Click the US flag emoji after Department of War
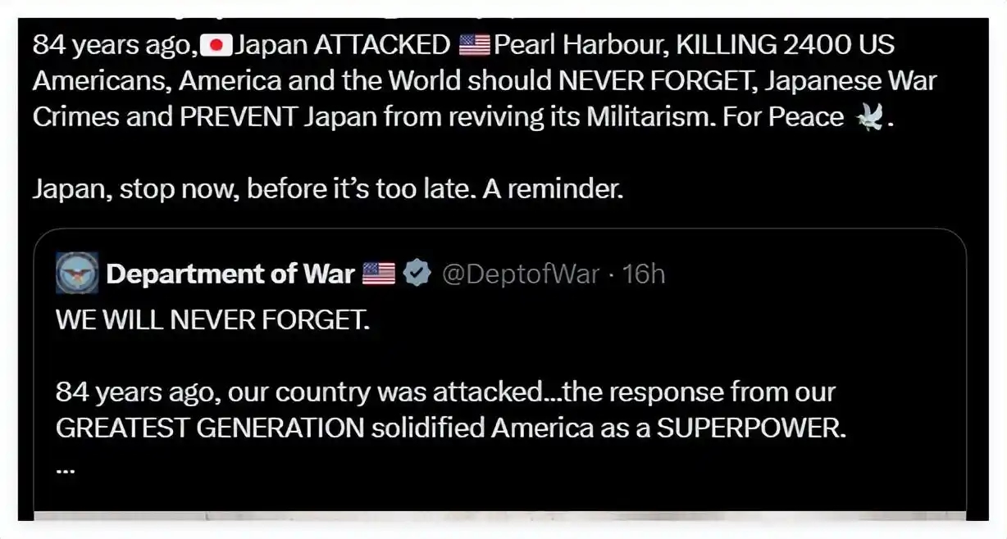The height and width of the screenshot is (539, 1007). 379,274
